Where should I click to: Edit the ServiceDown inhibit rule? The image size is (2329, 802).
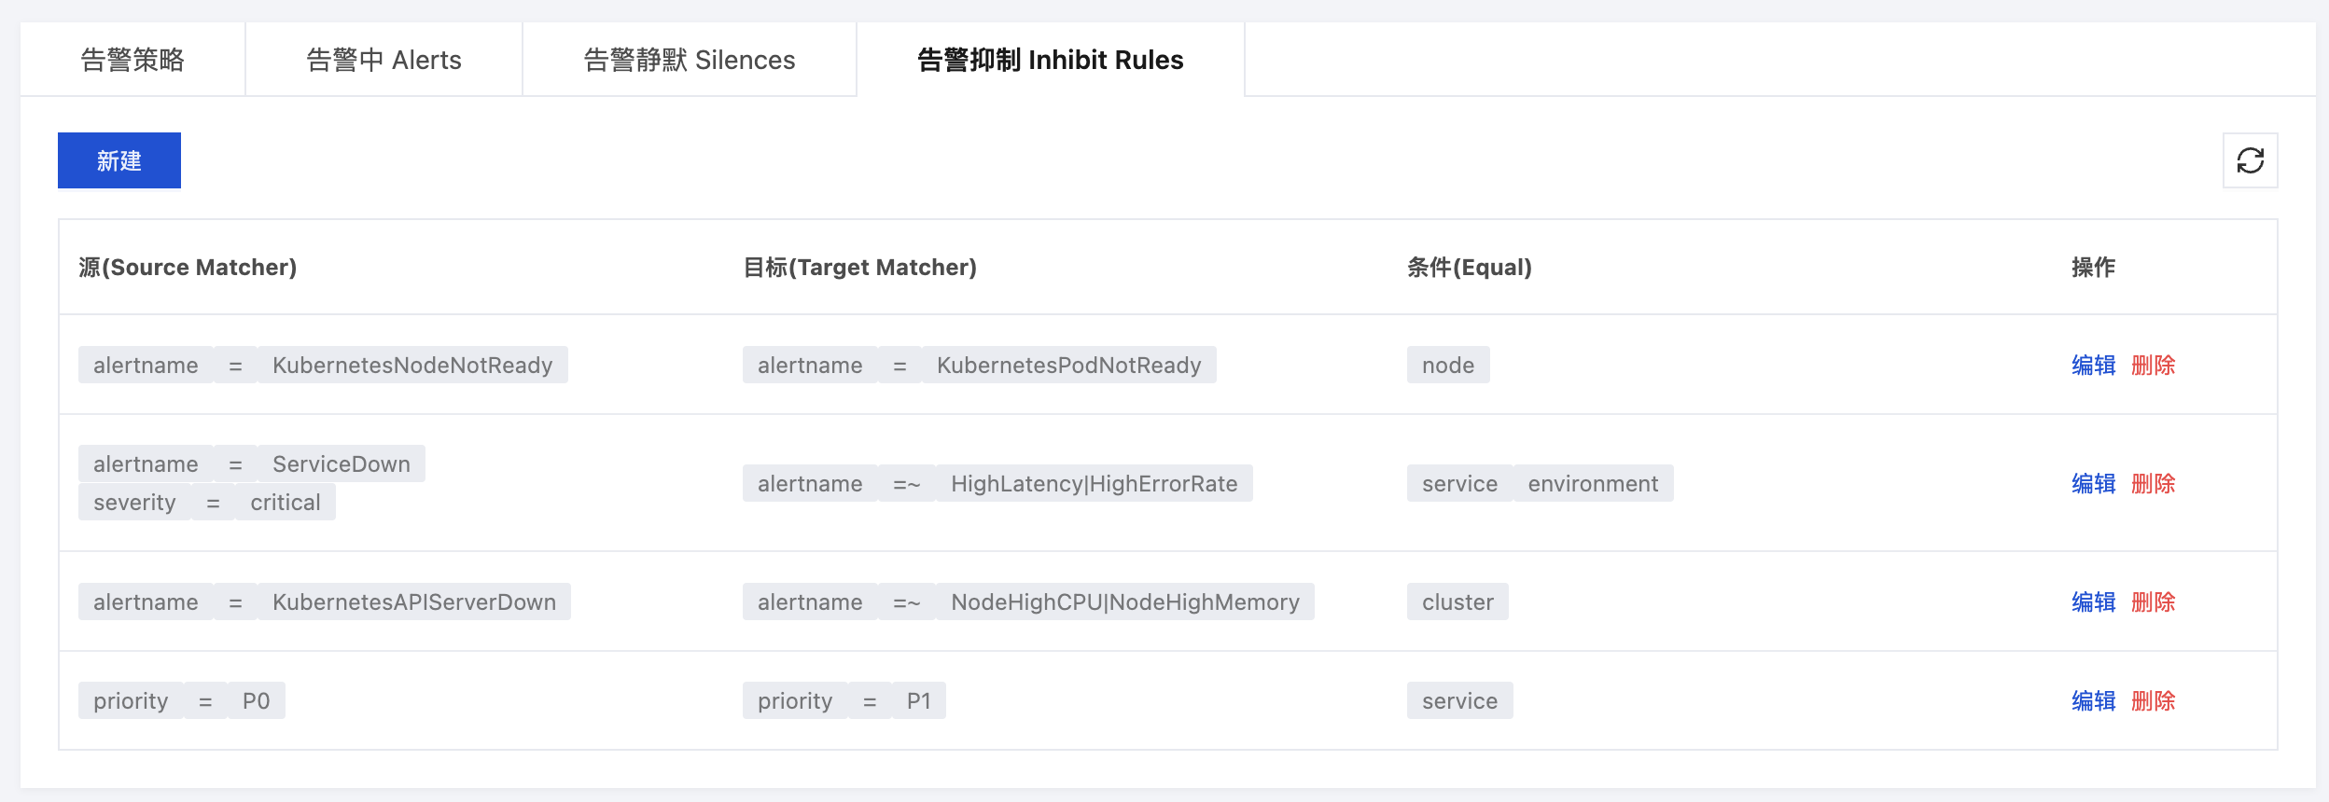click(x=2093, y=483)
